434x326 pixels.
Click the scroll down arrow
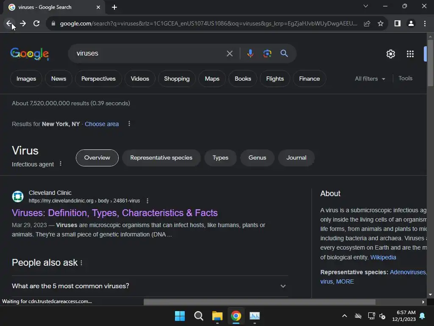430,295
